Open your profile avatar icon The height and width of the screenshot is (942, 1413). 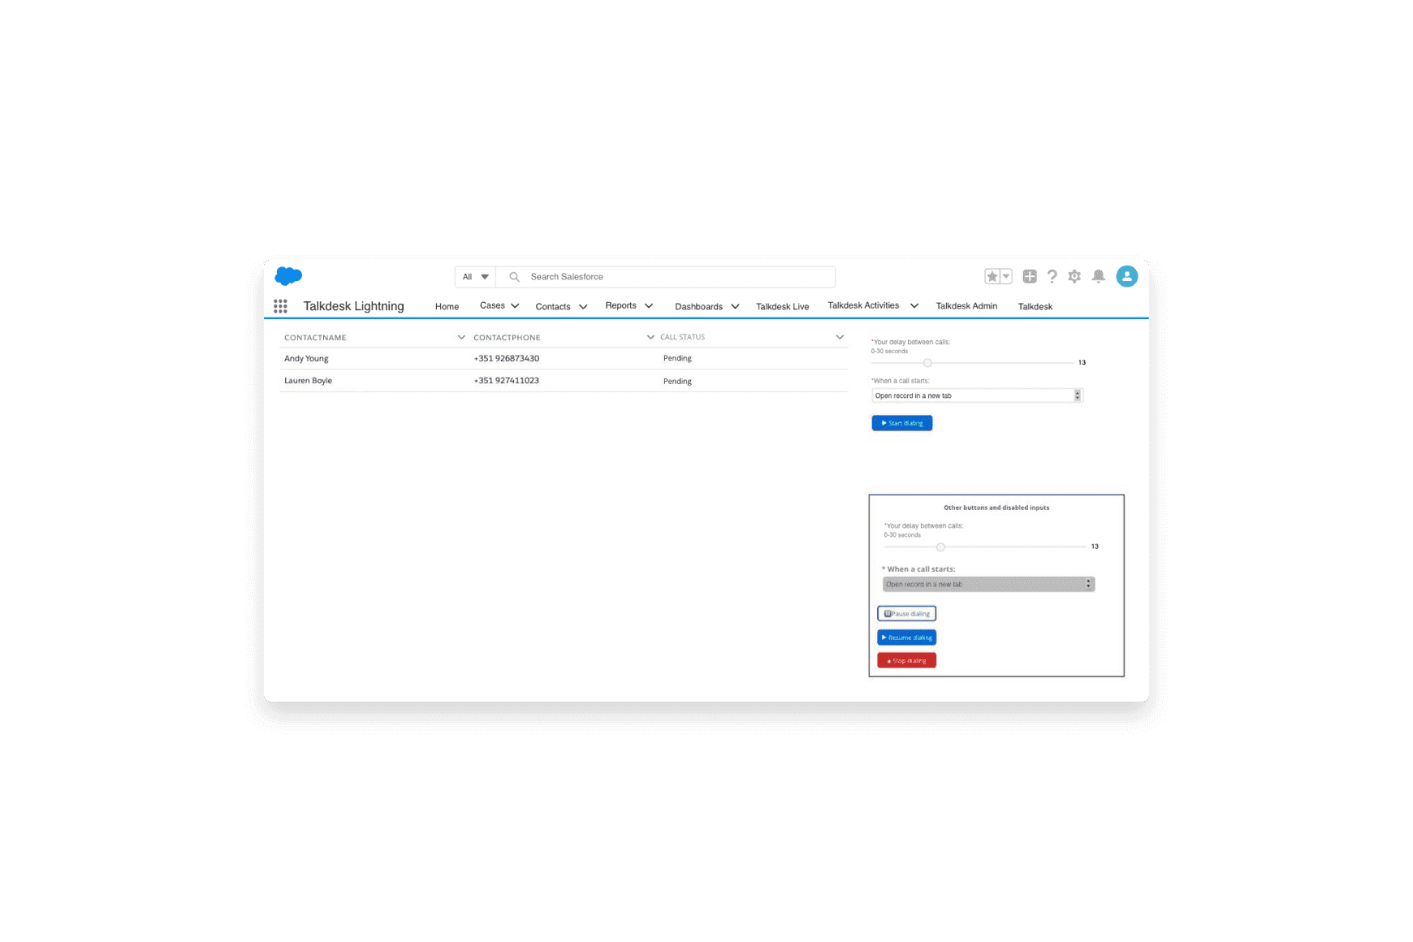point(1126,276)
